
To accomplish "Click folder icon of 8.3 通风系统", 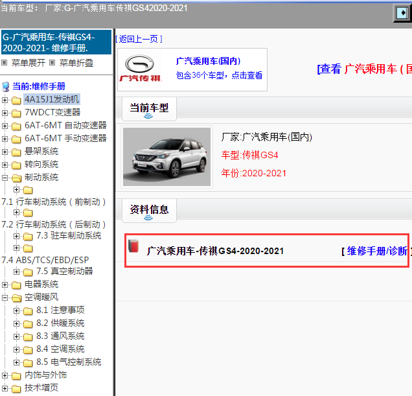I will [x=28, y=337].
